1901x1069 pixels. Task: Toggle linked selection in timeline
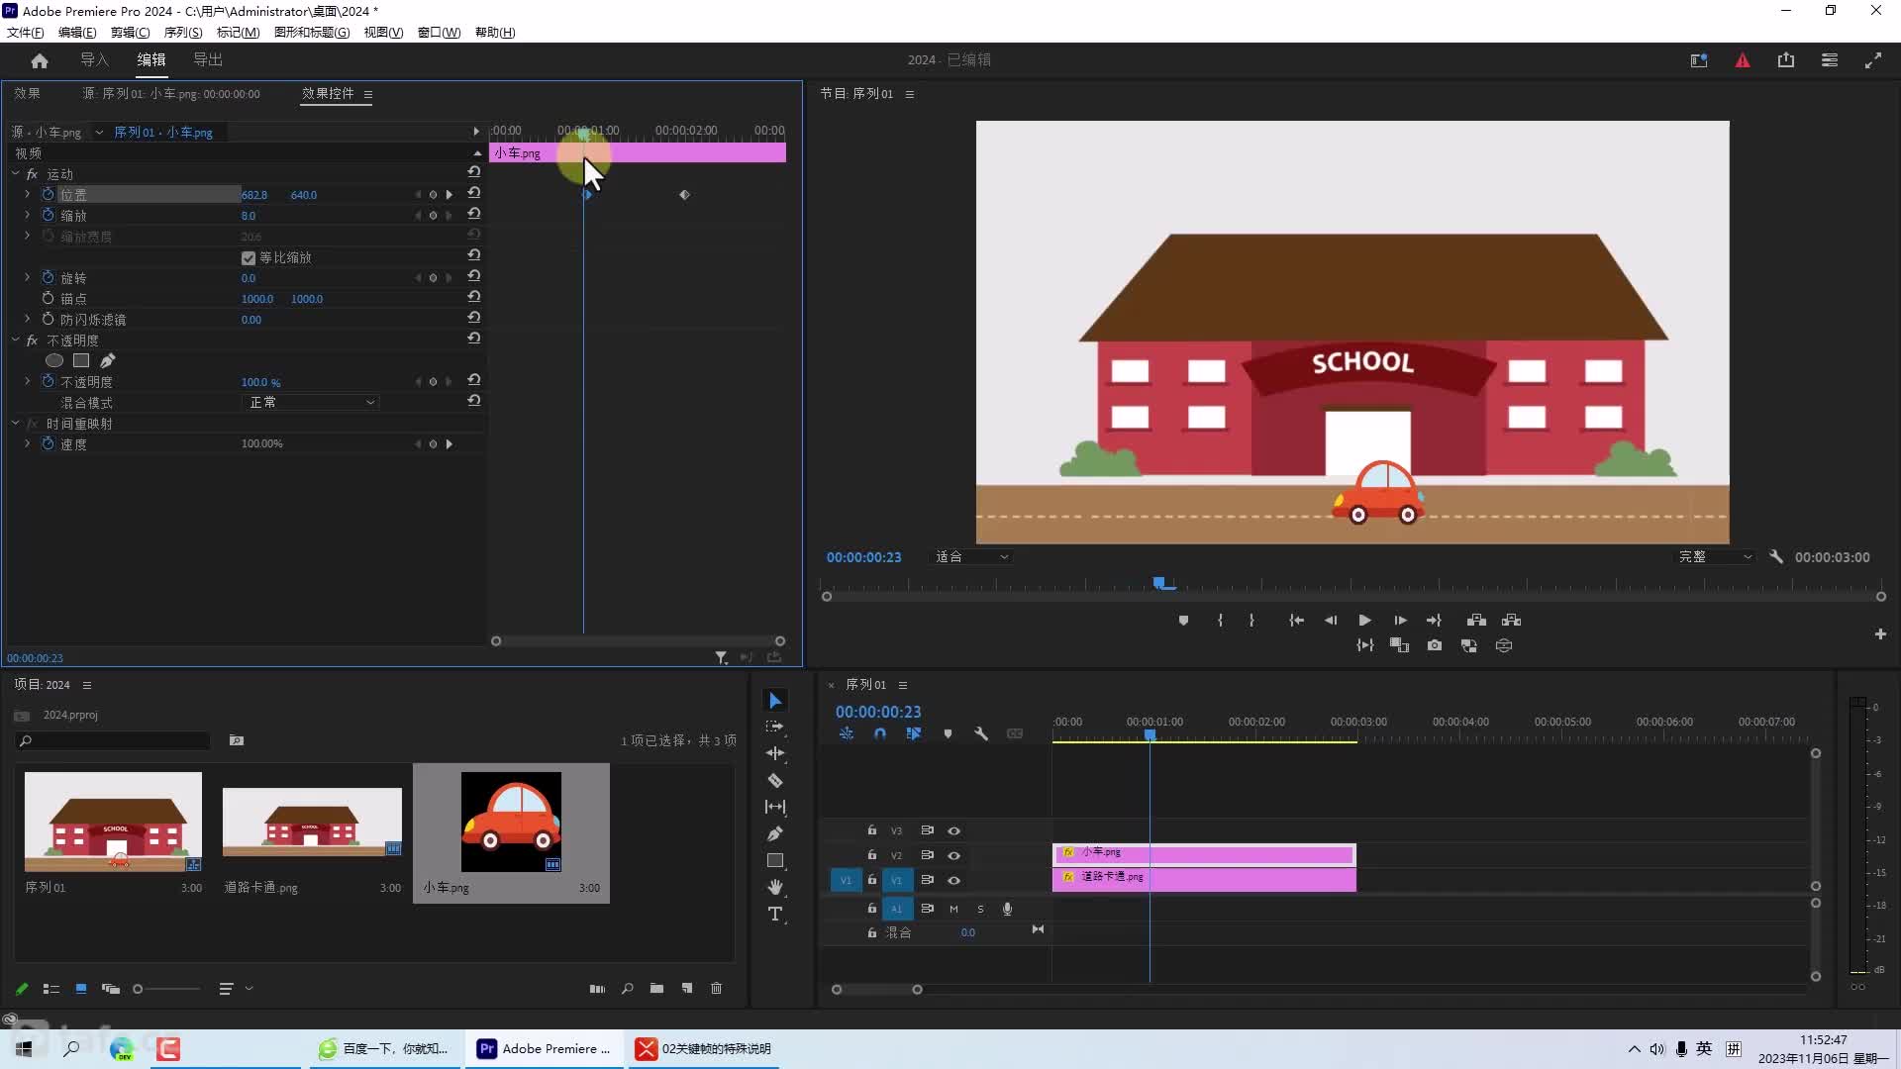coord(914,734)
